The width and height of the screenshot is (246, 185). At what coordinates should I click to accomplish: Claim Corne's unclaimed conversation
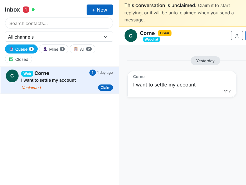[105, 88]
